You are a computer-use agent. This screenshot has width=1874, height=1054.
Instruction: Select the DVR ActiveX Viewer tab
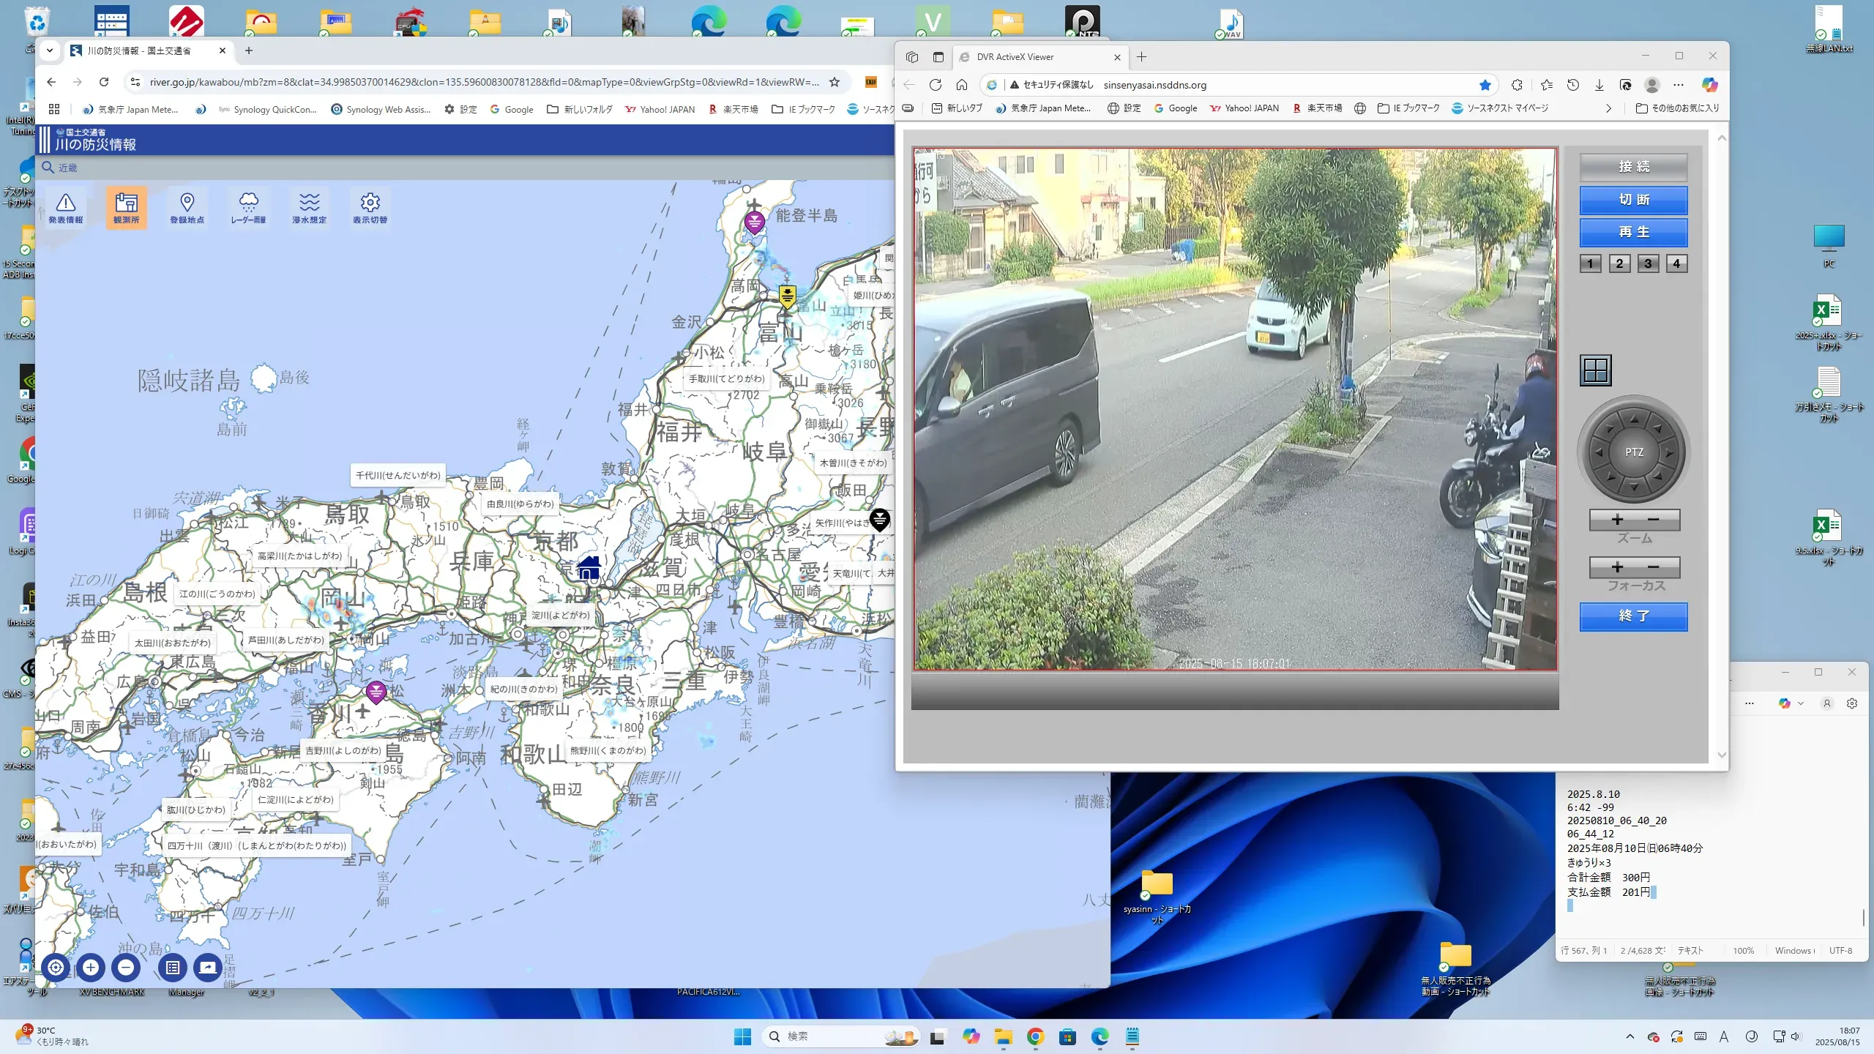click(1015, 57)
